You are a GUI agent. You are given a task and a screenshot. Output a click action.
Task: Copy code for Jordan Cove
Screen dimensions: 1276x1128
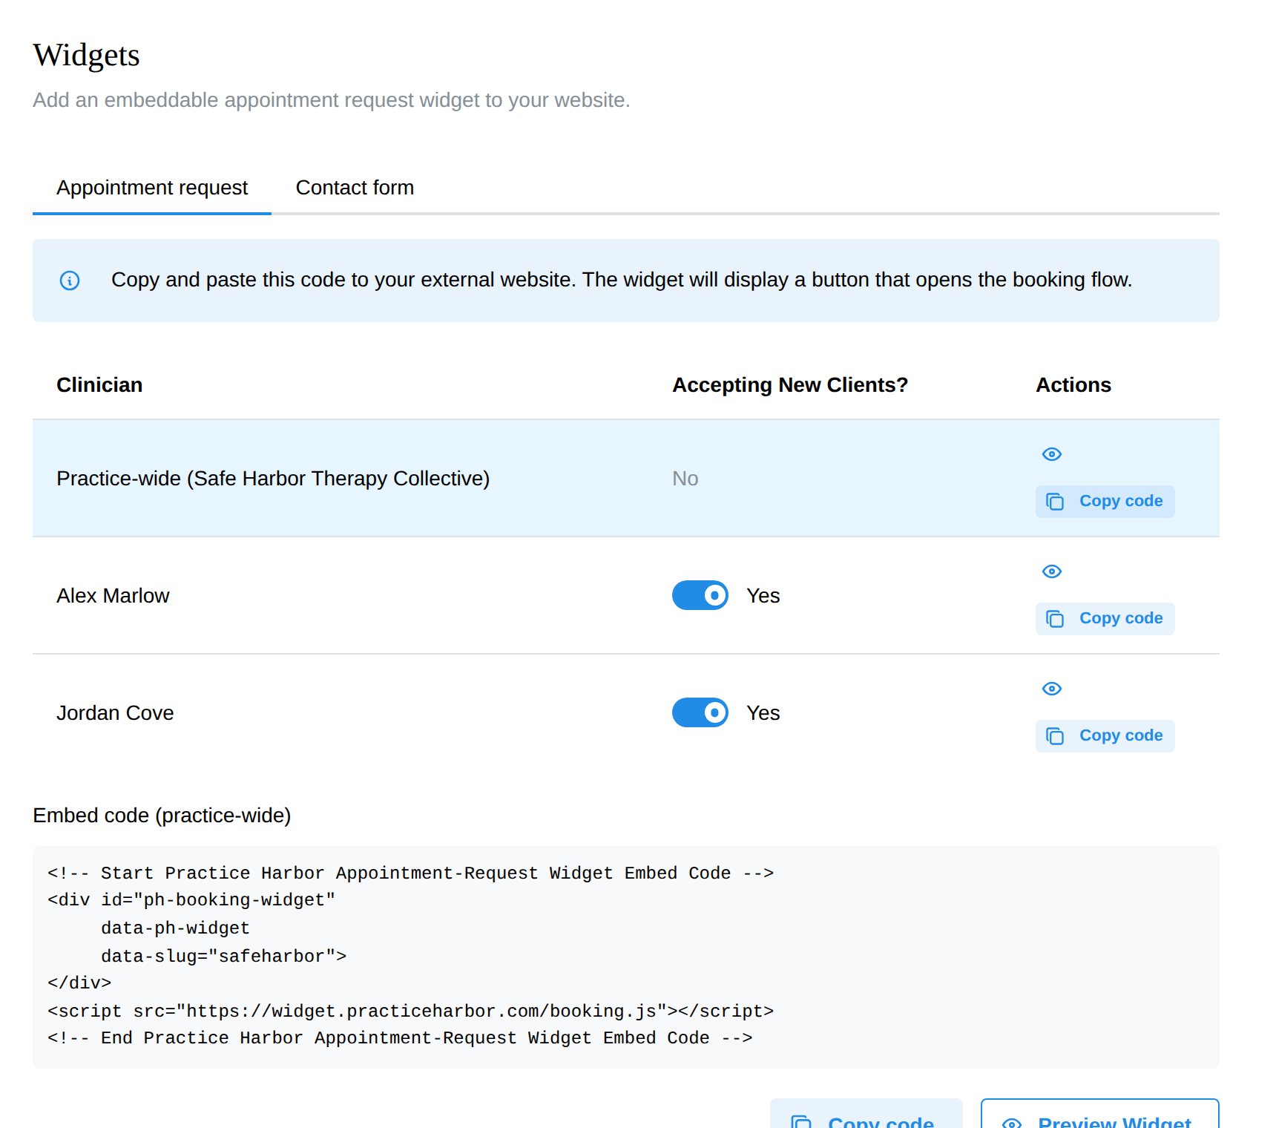point(1105,736)
